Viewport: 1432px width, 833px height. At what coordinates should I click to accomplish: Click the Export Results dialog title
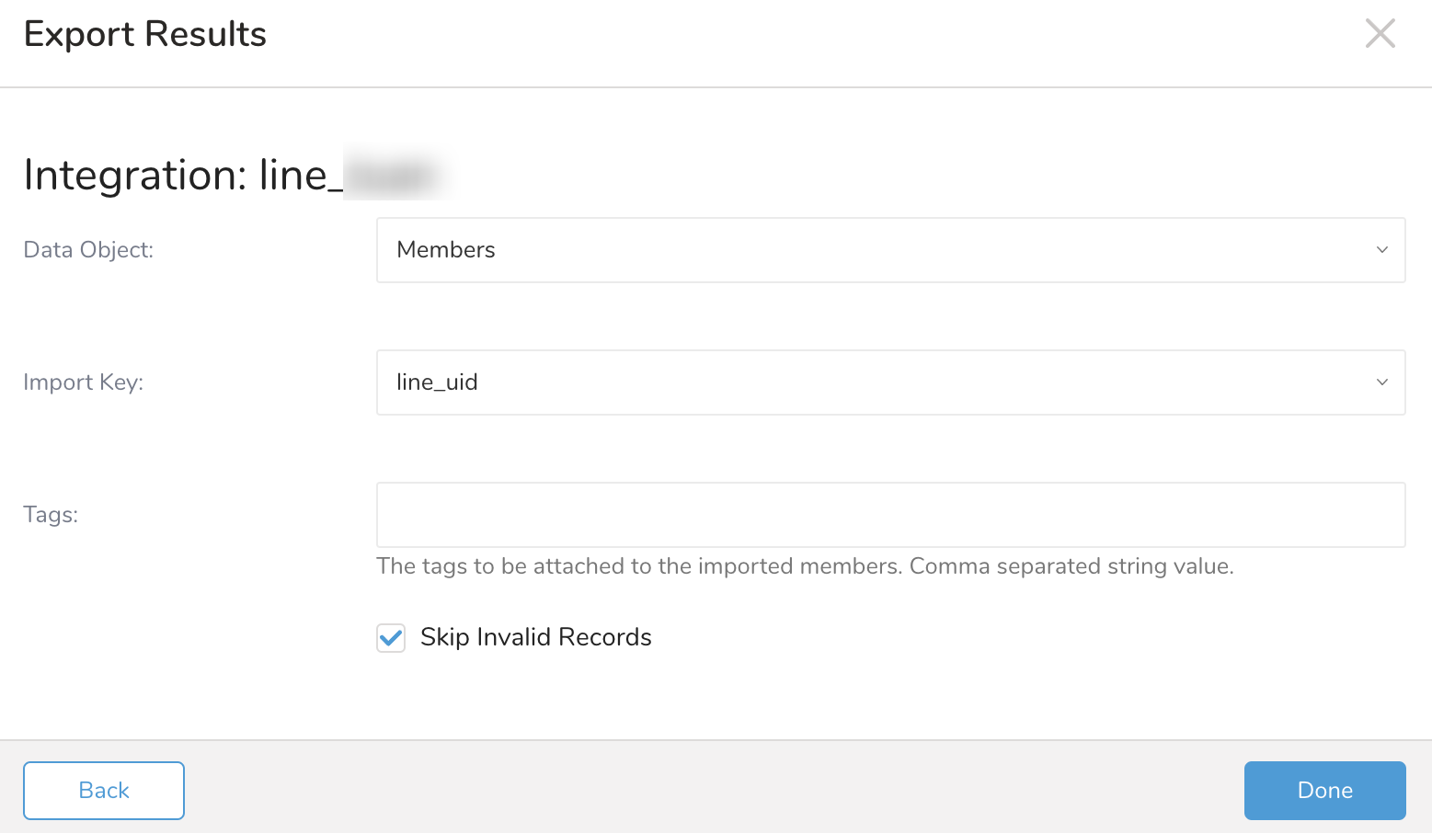click(x=144, y=34)
